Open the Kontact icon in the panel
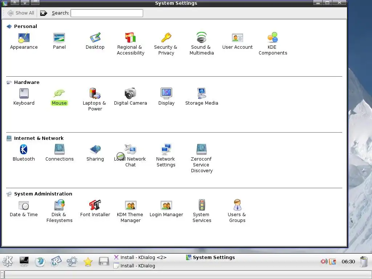 56,262
